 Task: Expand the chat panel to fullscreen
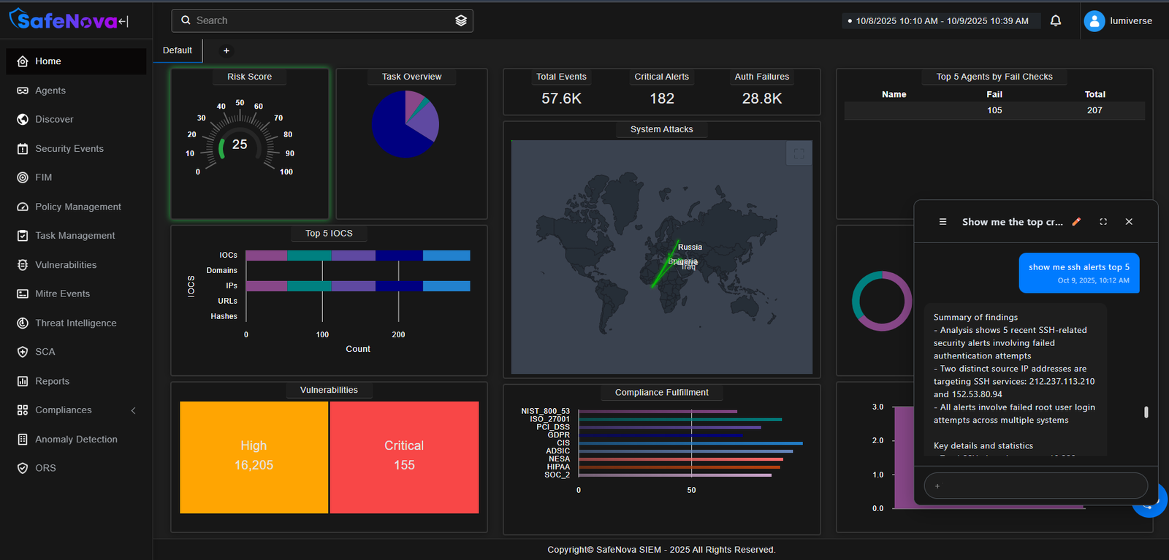pyautogui.click(x=1103, y=222)
